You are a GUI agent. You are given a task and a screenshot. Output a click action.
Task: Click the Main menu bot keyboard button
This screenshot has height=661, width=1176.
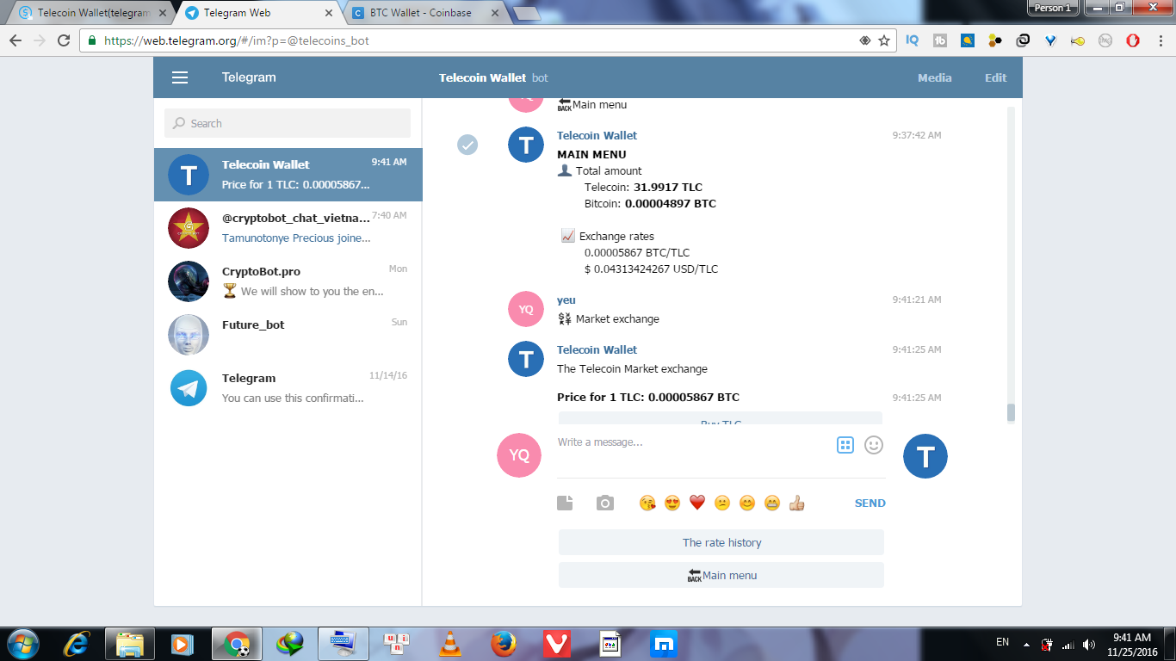(721, 575)
